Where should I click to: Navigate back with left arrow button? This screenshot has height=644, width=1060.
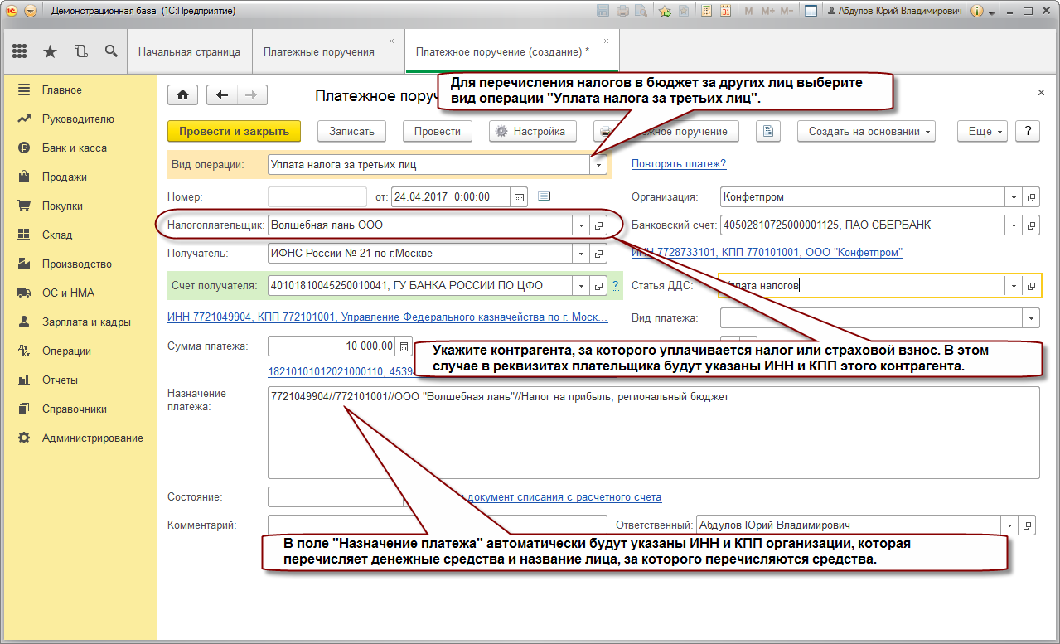pos(221,95)
